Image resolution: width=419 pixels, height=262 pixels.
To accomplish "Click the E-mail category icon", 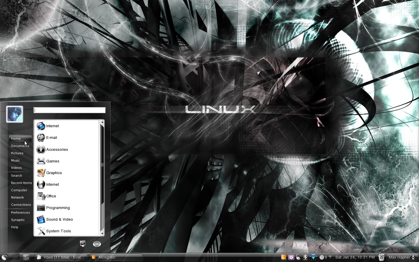I will (41, 138).
